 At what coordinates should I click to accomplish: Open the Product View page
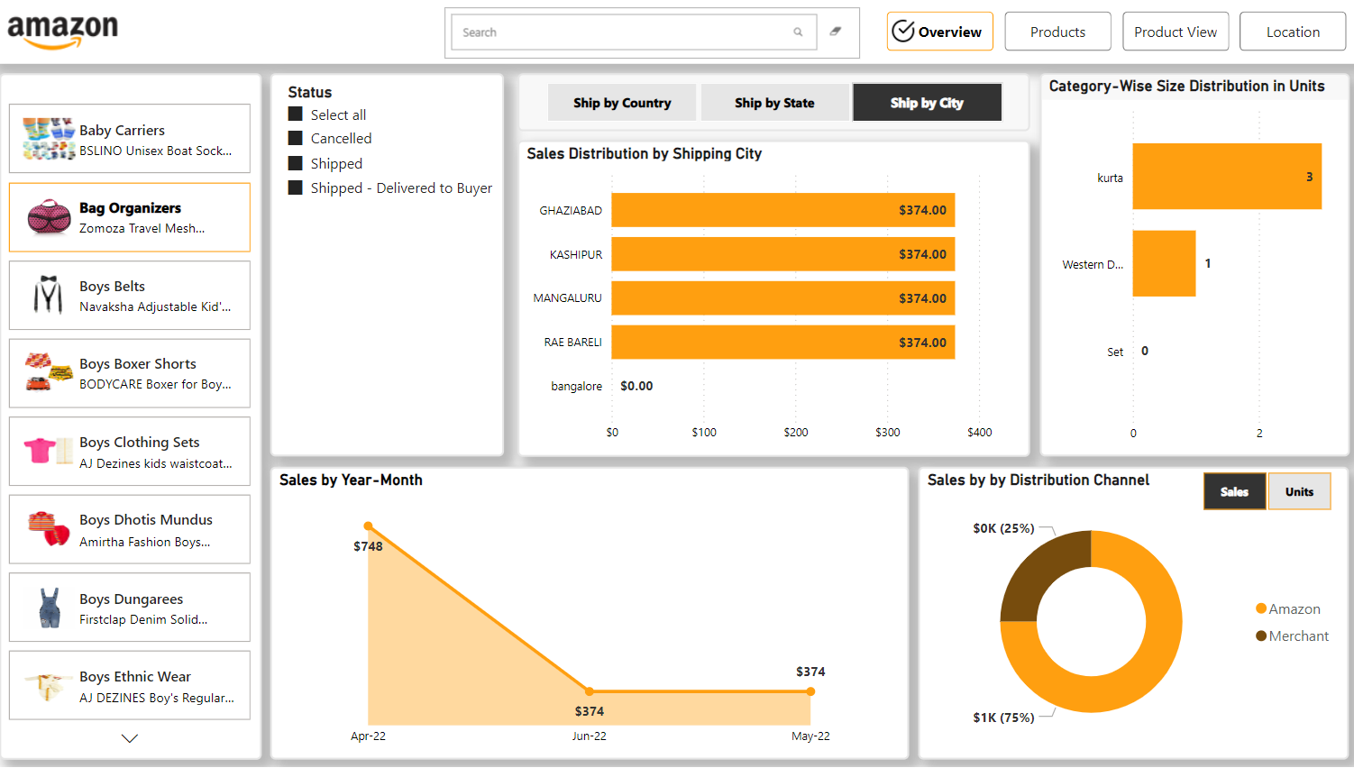pyautogui.click(x=1176, y=32)
